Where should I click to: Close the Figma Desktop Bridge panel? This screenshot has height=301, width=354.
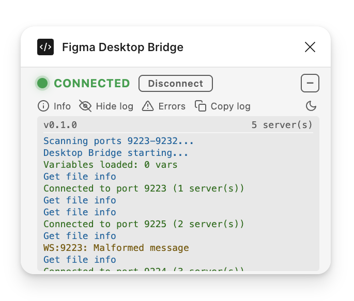click(310, 47)
